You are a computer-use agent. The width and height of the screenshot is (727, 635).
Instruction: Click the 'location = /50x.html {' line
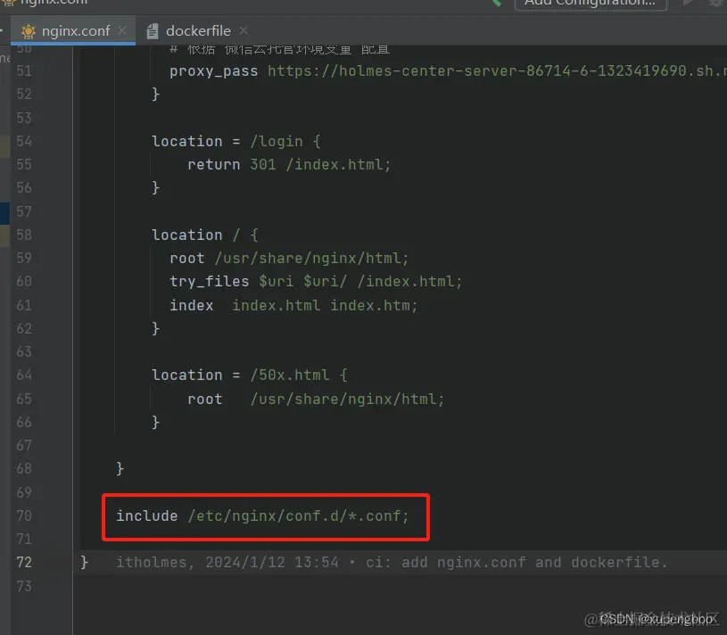pos(250,375)
